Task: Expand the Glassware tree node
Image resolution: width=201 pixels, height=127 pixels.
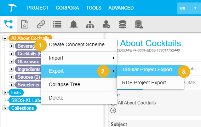Action: [11, 61]
